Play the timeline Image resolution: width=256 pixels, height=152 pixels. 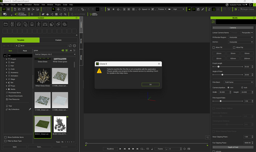120,149
